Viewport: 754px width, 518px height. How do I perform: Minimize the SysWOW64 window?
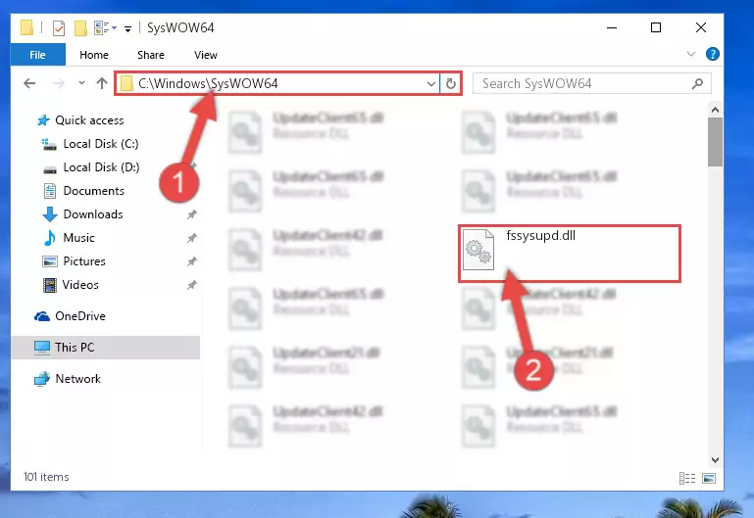point(612,27)
